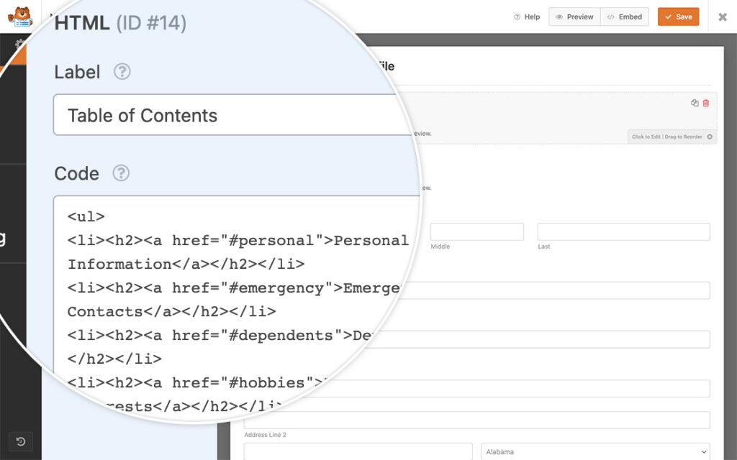The image size is (737, 460).
Task: Click the eye icon on the Preview button
Action: [x=558, y=17]
